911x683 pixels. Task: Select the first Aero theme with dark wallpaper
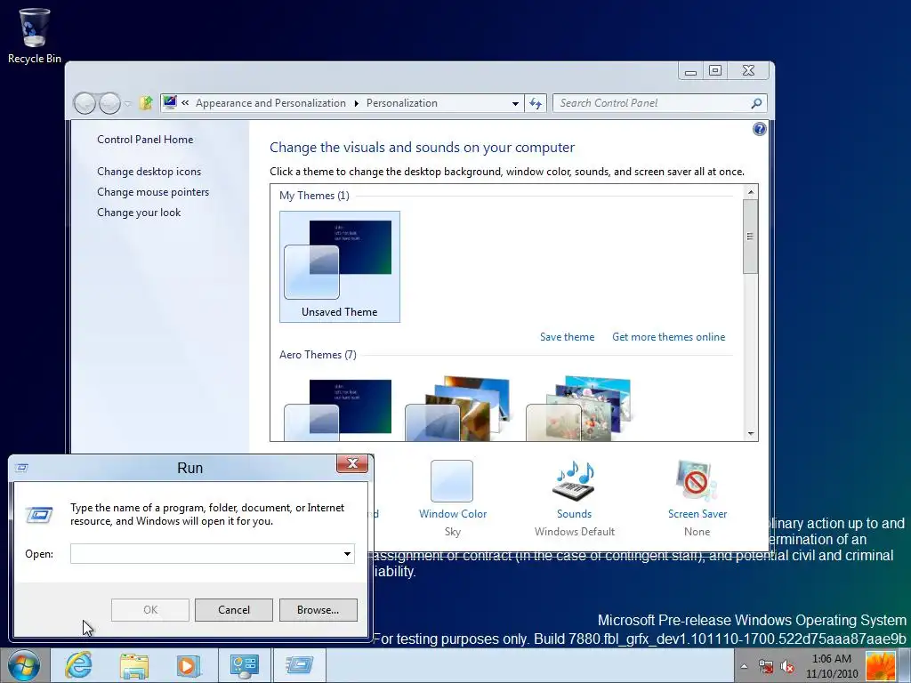tap(338, 409)
